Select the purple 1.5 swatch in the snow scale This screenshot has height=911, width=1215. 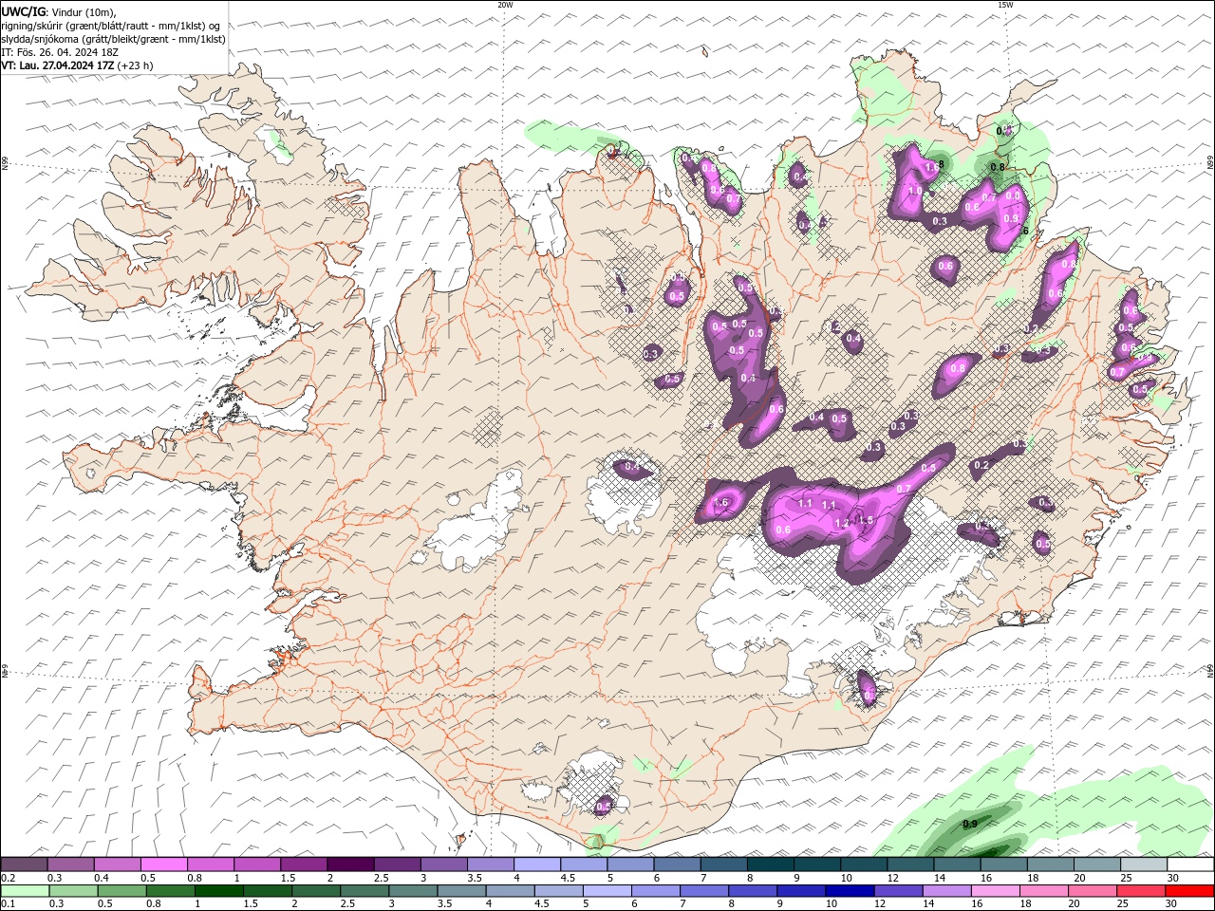tap(304, 865)
